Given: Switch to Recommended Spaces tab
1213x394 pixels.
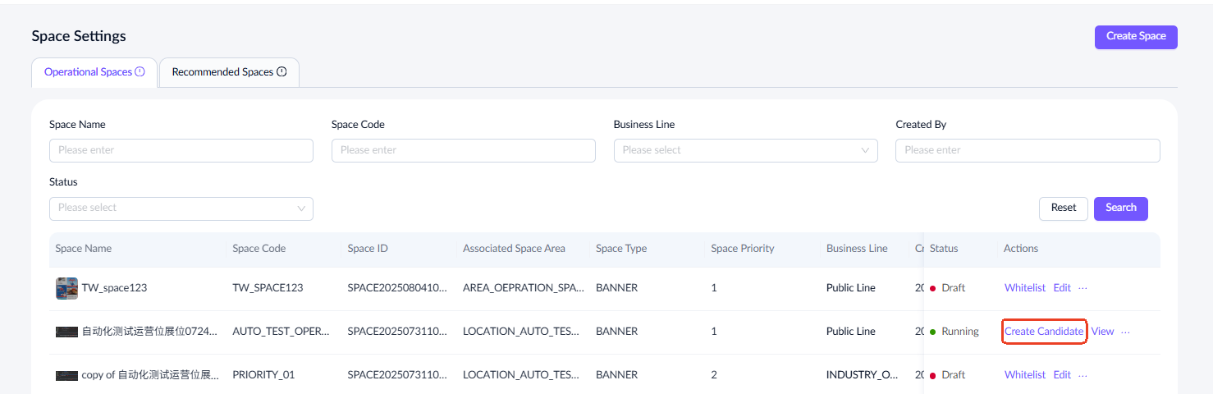Looking at the screenshot, I should click(222, 72).
